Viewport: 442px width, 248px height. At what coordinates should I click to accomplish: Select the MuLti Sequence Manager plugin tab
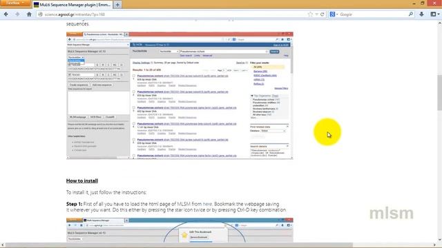73,5
